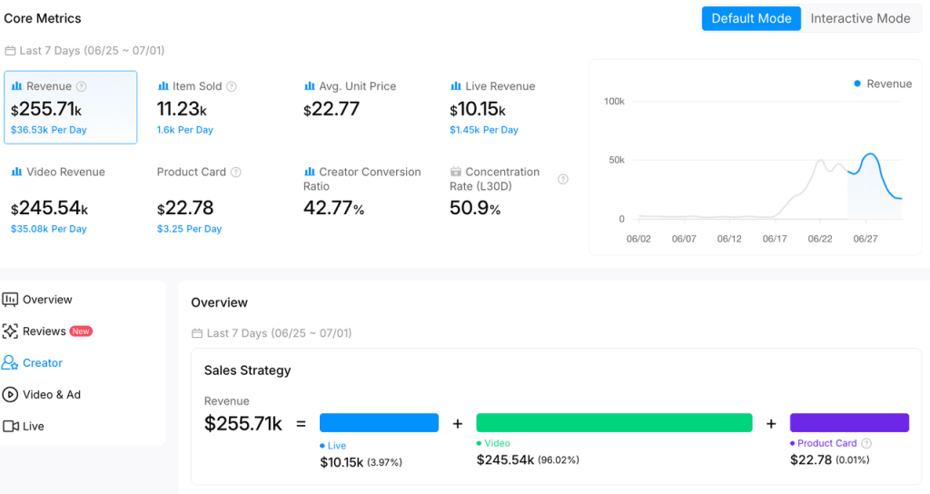
Task: Click the $245.54k (96.02%) Video amount
Action: [x=528, y=460]
